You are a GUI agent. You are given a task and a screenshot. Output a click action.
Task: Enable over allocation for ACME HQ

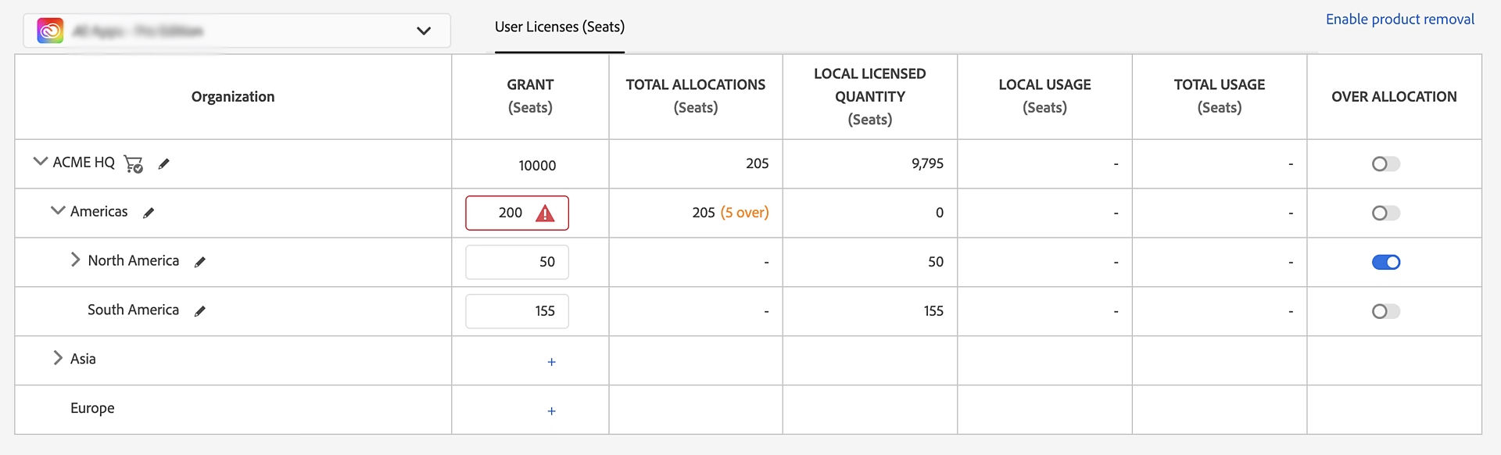1385,164
